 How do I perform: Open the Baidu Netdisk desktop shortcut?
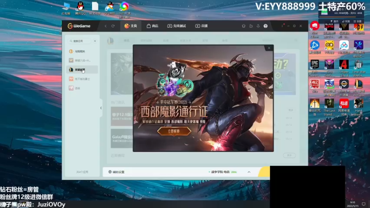[x=344, y=47]
